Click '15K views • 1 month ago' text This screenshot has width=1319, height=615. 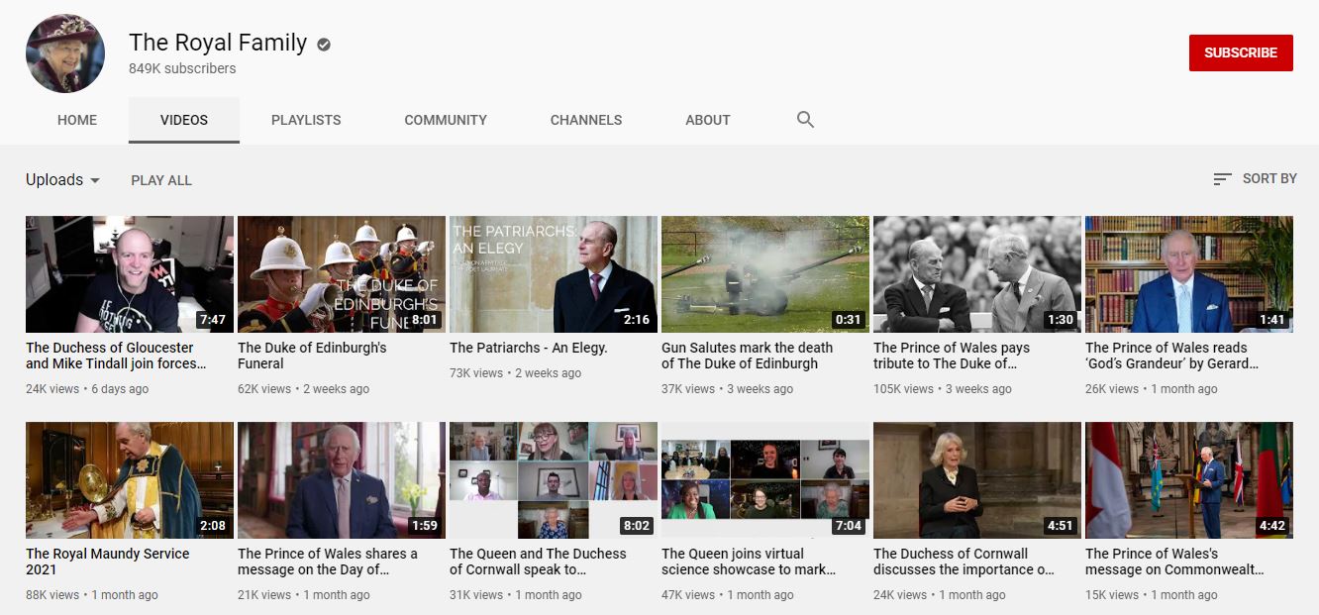[x=1152, y=595]
